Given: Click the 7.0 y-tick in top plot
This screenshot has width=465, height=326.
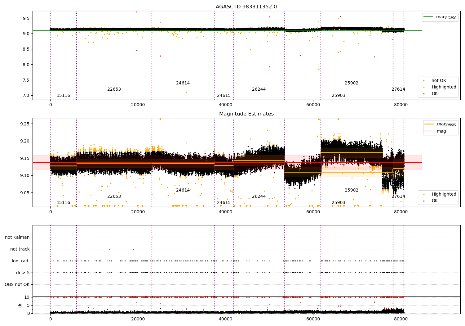Looking at the screenshot, I should point(26,96).
